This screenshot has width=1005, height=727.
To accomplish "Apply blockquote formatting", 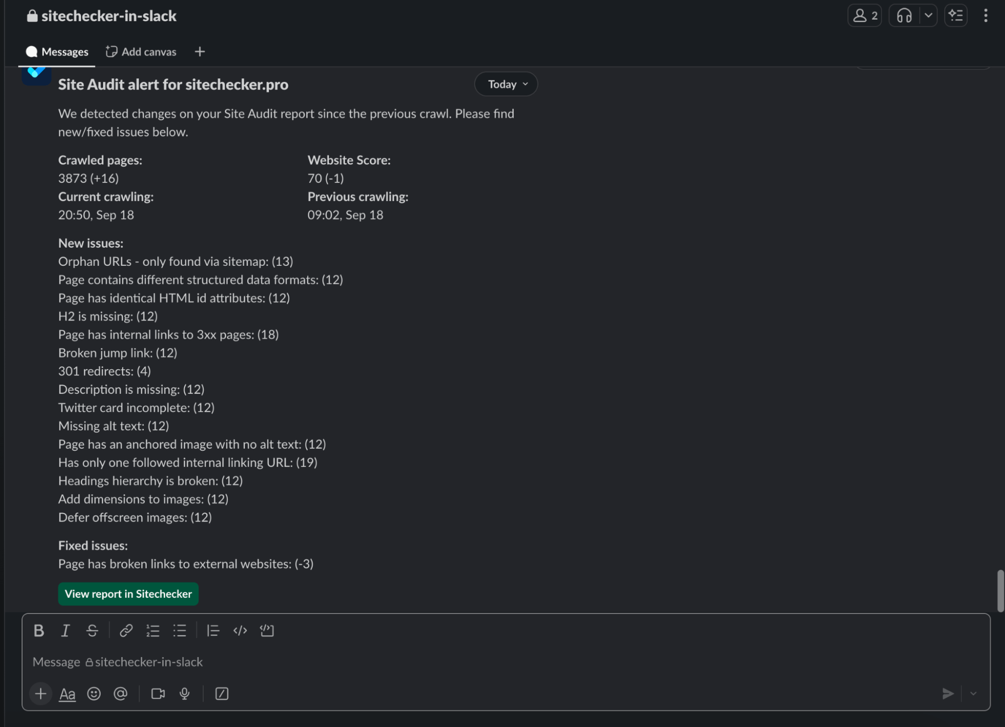I will click(x=213, y=631).
